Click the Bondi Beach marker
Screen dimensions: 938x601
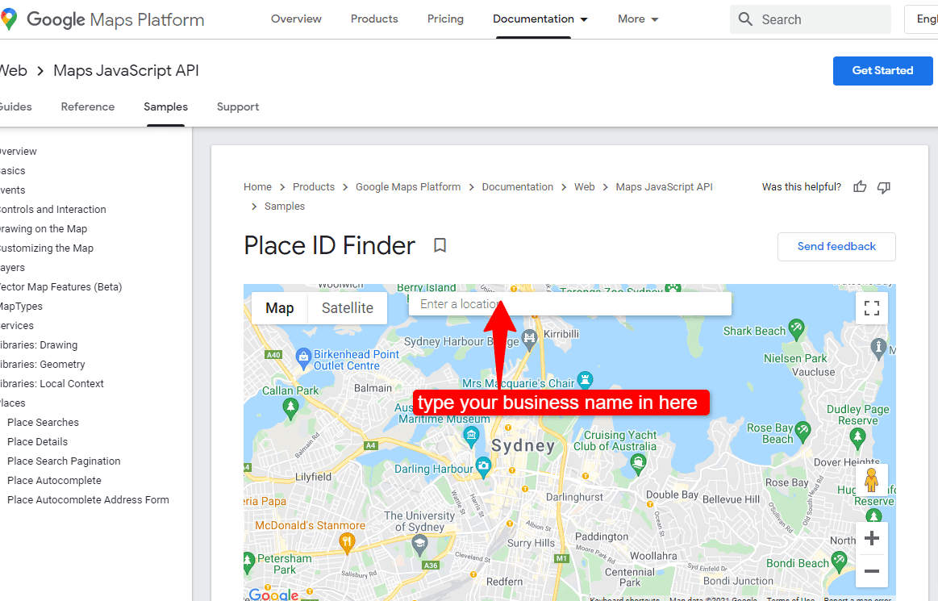840,561
